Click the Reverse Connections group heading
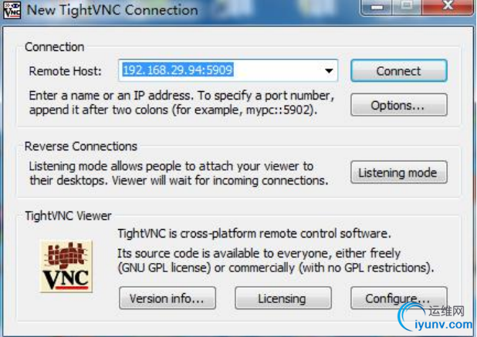Viewport: 477px width, 337px height. [81, 147]
